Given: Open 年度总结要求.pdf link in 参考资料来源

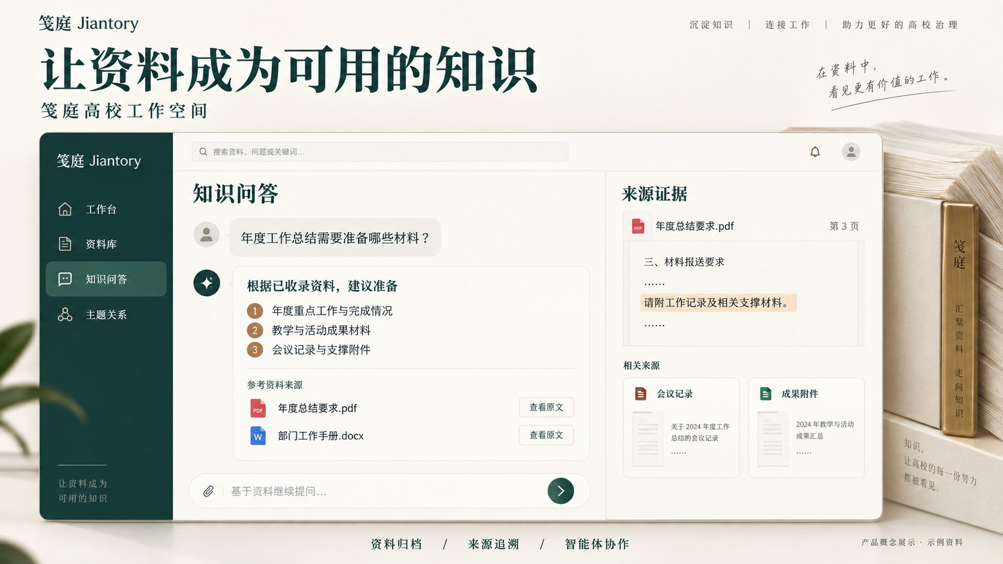Looking at the screenshot, I should click(x=317, y=408).
